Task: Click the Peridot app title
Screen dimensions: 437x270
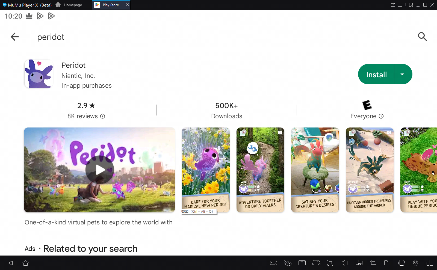Action: pyautogui.click(x=73, y=65)
